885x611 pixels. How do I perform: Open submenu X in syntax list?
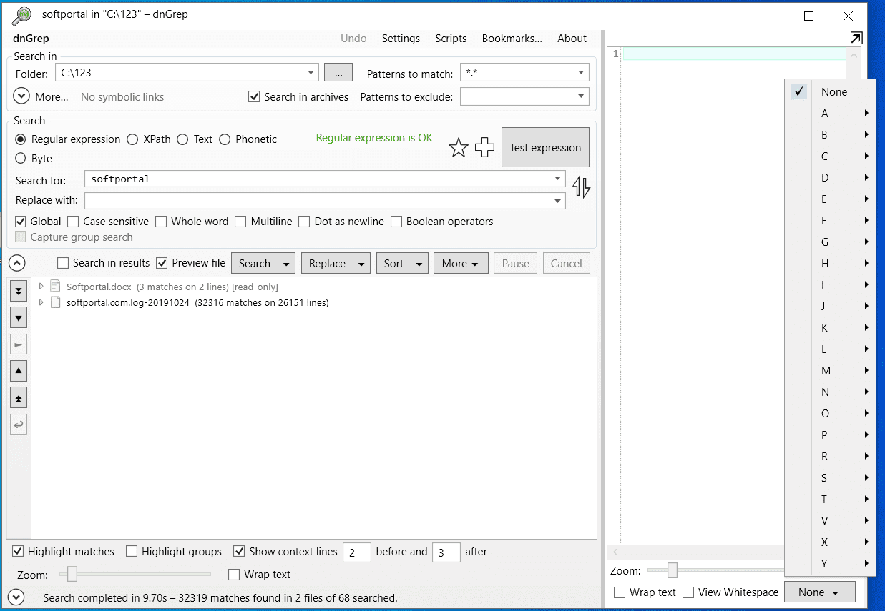[x=830, y=542]
